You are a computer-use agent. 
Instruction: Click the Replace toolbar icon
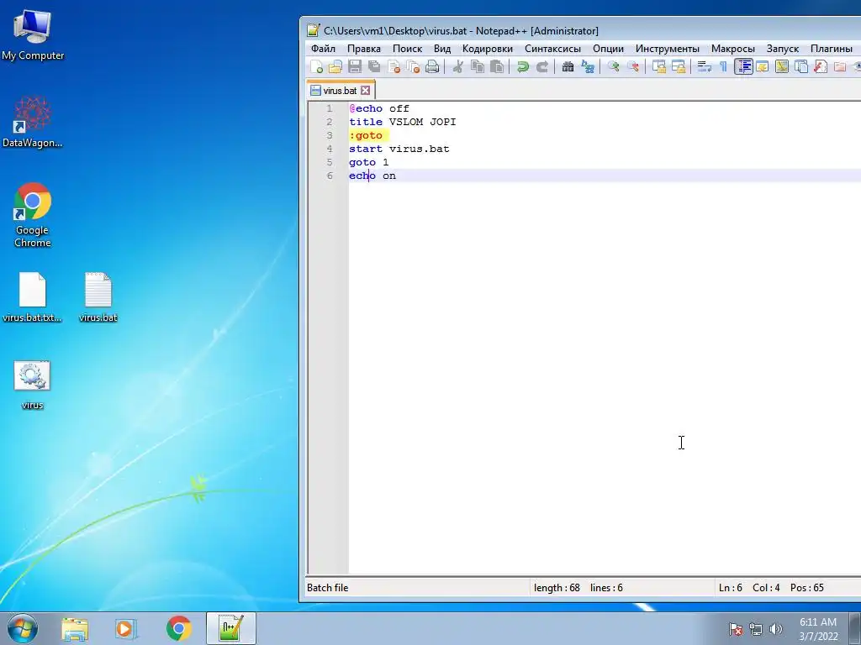tap(588, 67)
